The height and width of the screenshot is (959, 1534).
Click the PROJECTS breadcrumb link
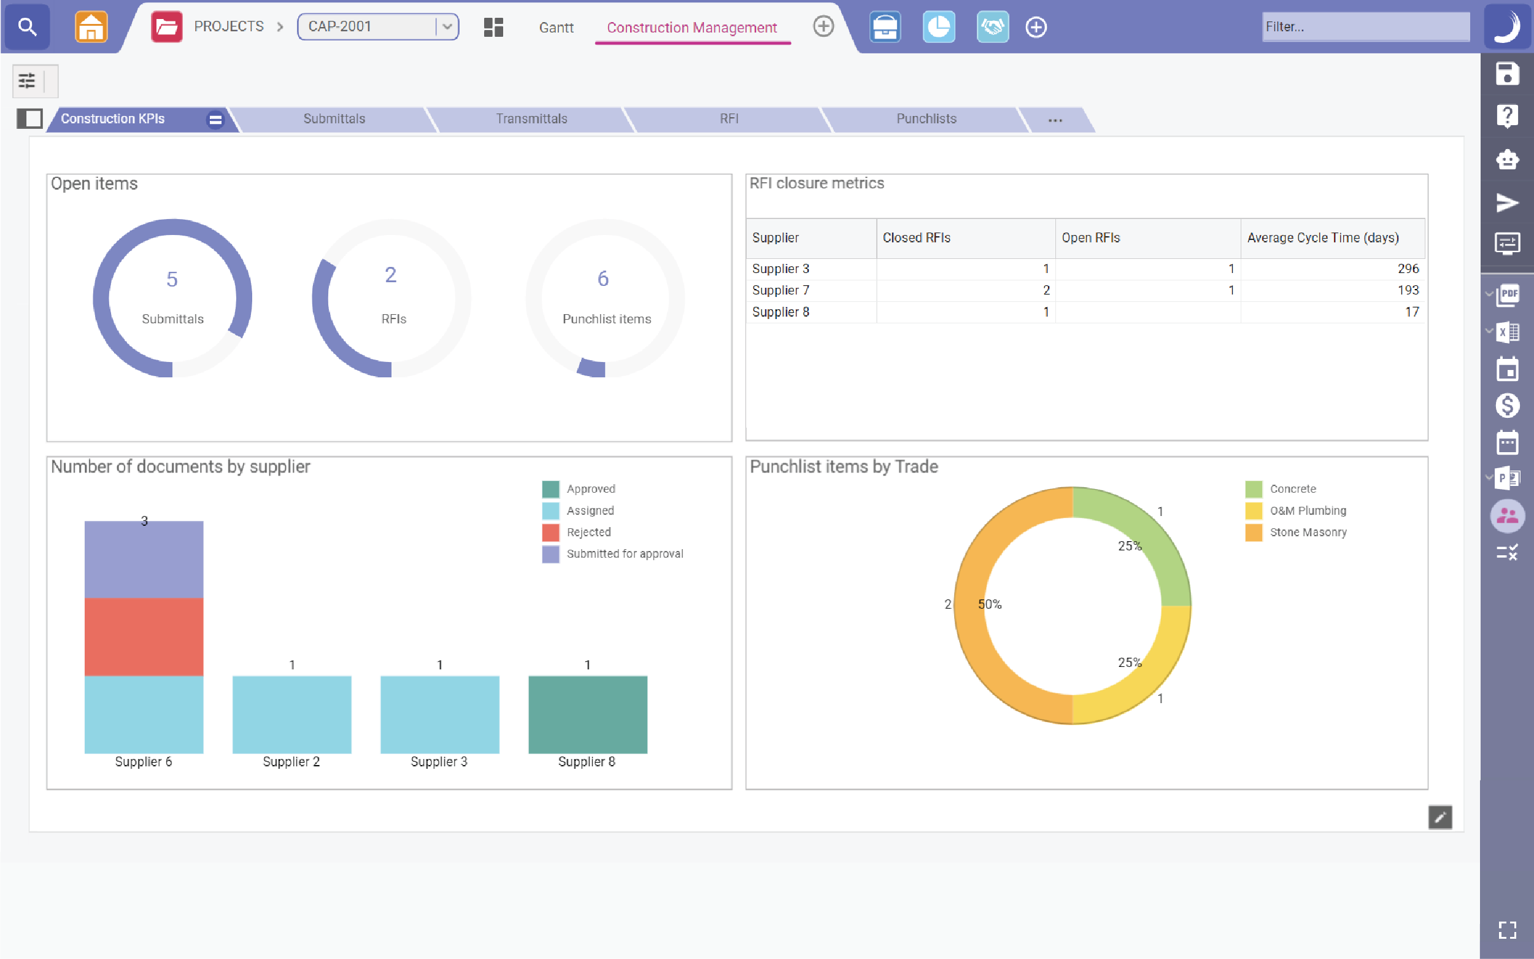pos(228,26)
